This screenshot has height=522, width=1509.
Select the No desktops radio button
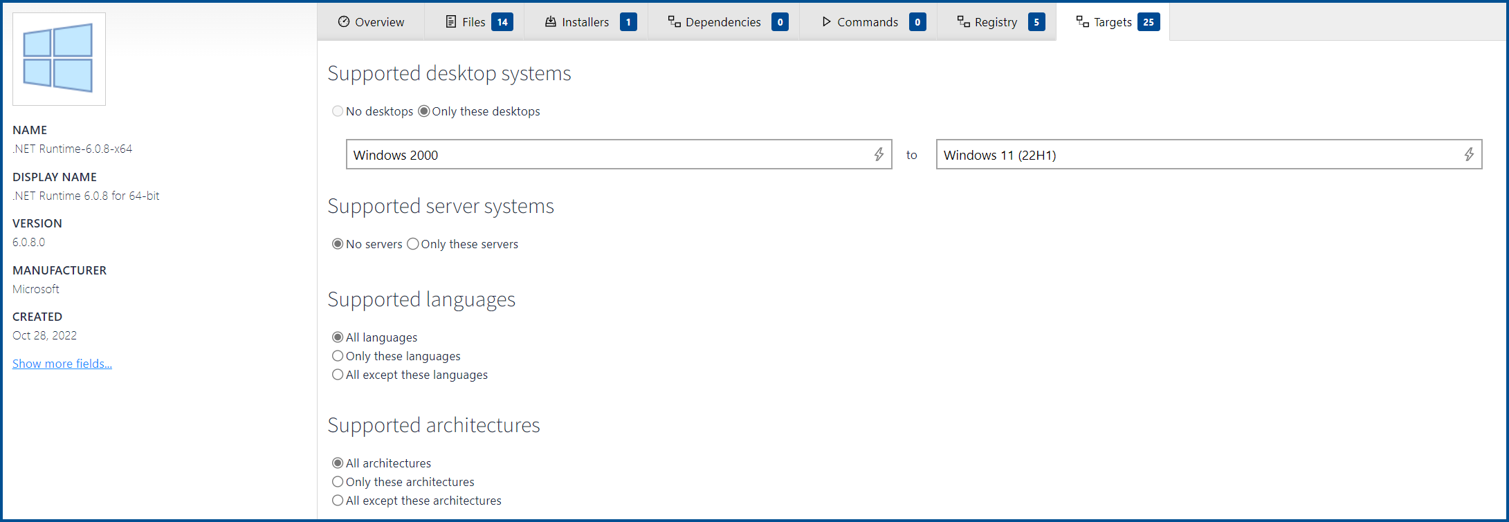pos(338,111)
